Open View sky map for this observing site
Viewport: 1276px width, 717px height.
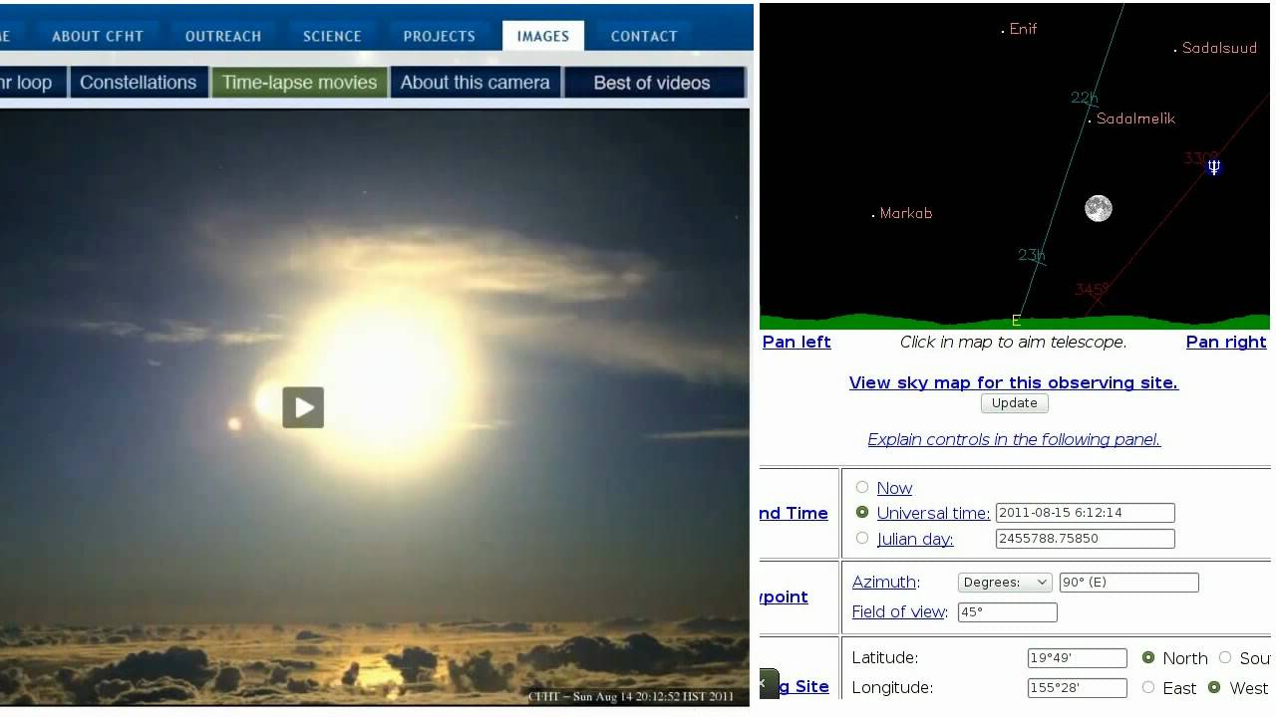(x=1014, y=382)
